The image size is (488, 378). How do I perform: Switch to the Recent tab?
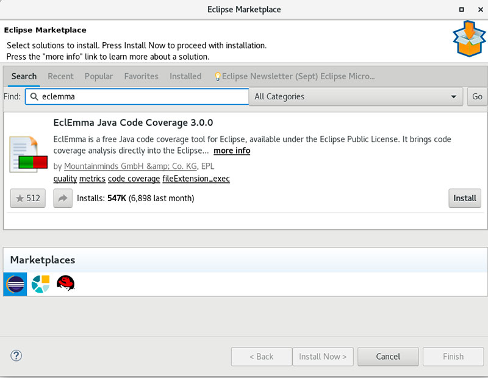60,76
